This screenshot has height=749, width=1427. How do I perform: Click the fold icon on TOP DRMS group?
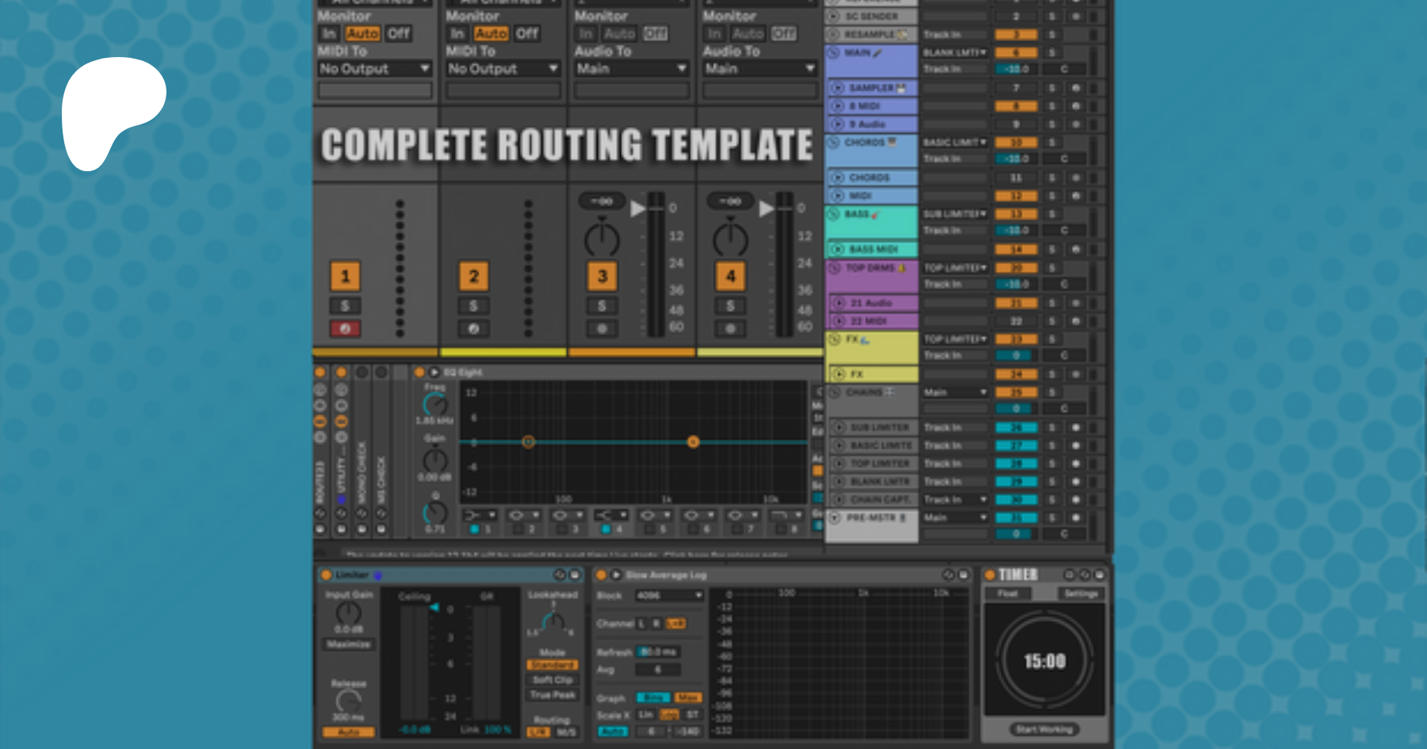tap(833, 268)
